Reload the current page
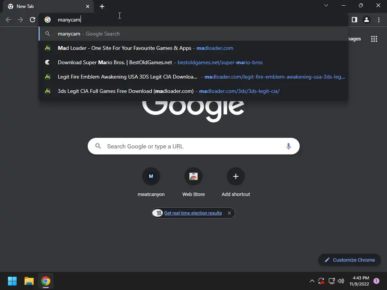 coord(33,20)
